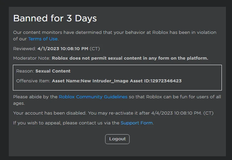
Task: Click the "Reviewed:" label
Action: click(25, 49)
